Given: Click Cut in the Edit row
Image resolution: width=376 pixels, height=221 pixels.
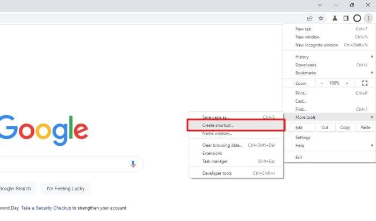Looking at the screenshot, I should 324,127.
